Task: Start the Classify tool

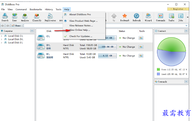Action: pyautogui.click(x=37, y=17)
